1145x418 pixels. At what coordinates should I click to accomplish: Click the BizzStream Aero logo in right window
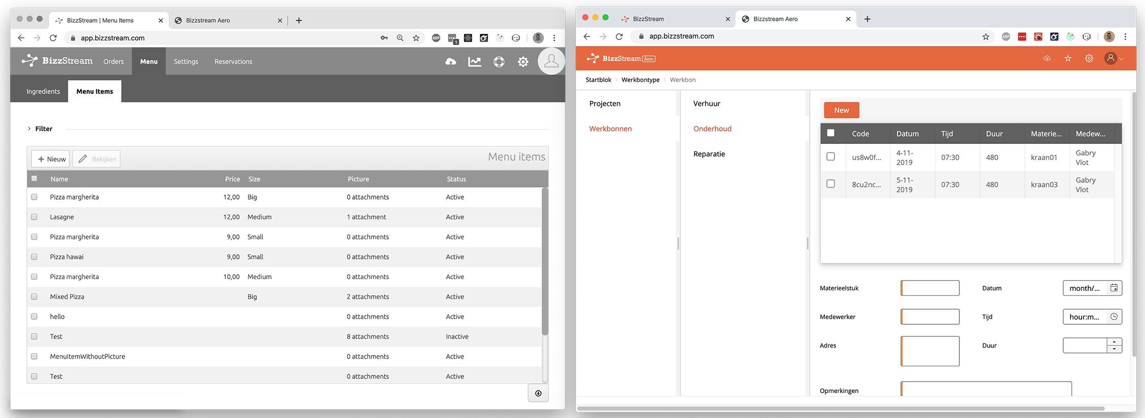pos(621,59)
